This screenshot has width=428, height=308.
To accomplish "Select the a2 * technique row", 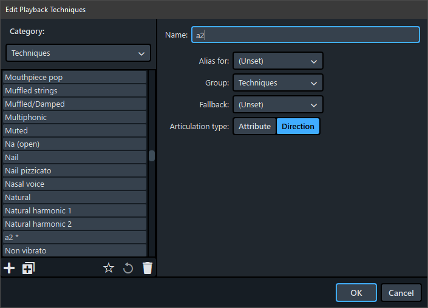I will (75, 238).
